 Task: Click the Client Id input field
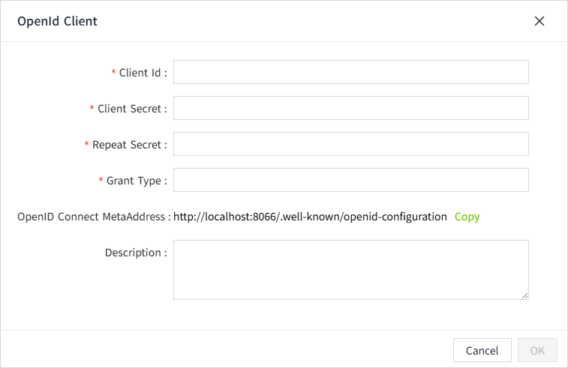(350, 72)
